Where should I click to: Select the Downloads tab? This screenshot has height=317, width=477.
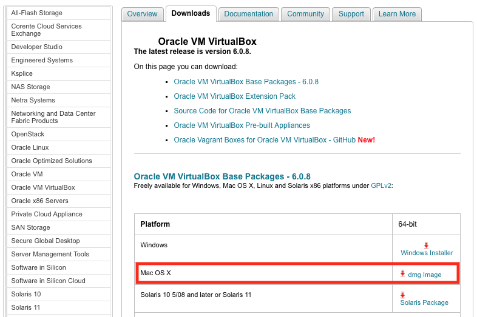(x=191, y=13)
